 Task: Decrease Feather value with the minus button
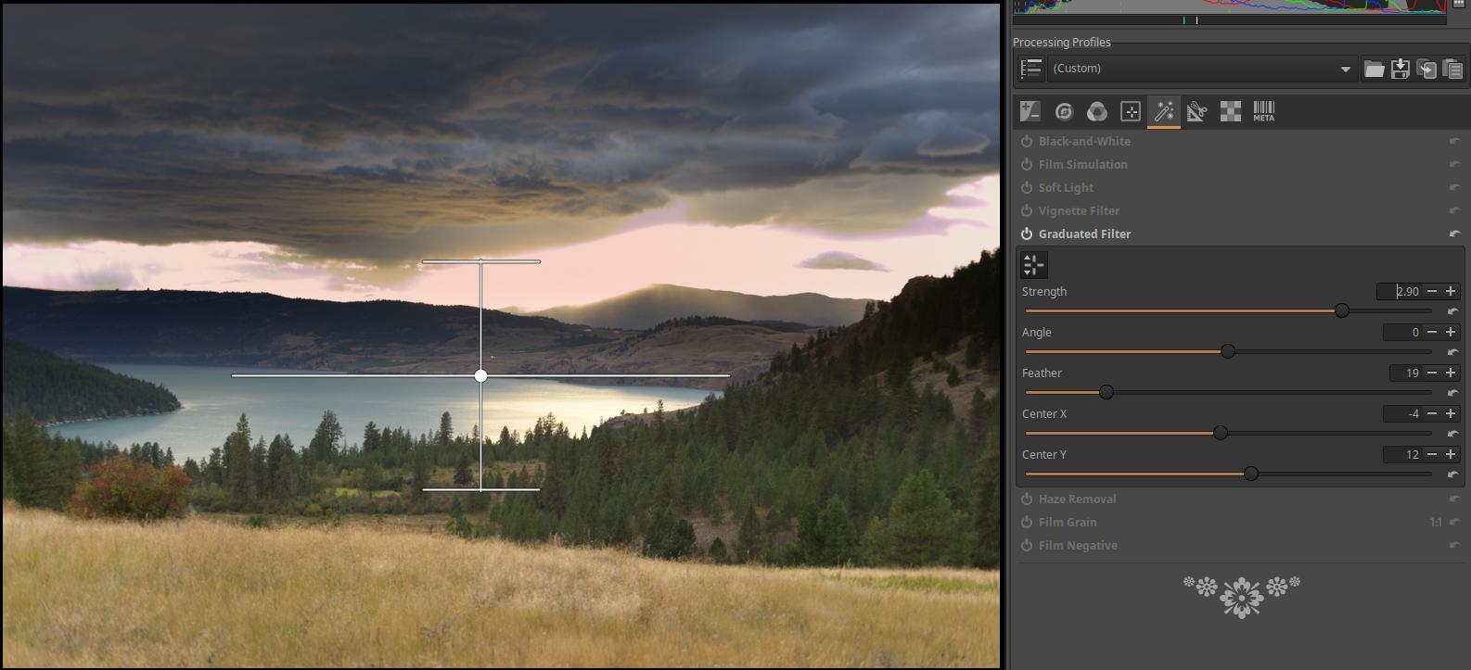coord(1432,373)
